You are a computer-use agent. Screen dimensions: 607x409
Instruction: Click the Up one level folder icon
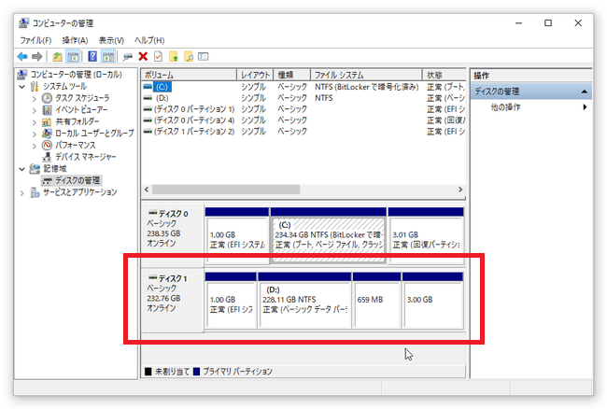click(58, 56)
